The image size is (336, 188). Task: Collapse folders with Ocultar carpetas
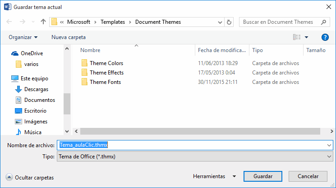tap(30, 177)
